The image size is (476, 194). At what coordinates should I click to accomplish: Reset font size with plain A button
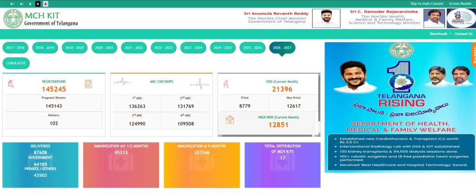click(x=30, y=4)
